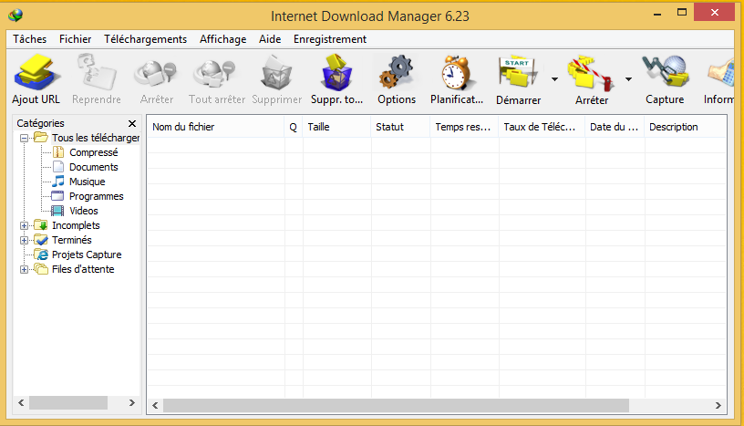Viewport: 744px width, 426px height.
Task: Expand the Files d'attente tree node
Action: click(25, 269)
